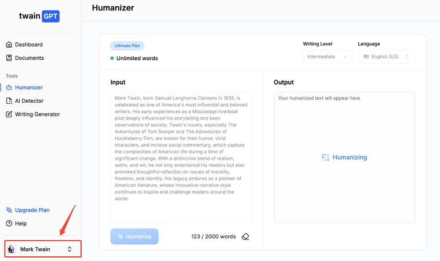Open the Writing Level Intermediate dropdown

328,56
